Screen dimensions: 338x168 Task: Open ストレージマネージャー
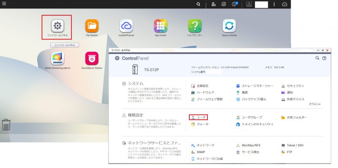click(255, 86)
